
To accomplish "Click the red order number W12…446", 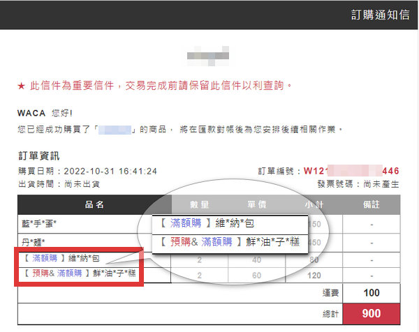I will 351,171.
